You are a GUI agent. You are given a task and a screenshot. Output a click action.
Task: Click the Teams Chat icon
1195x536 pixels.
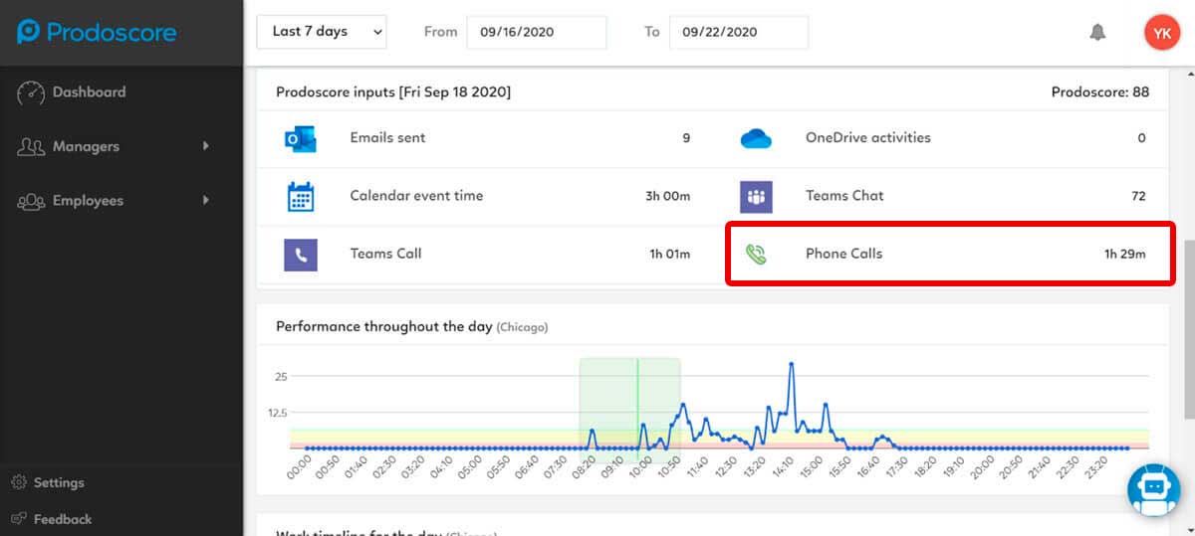tap(756, 196)
